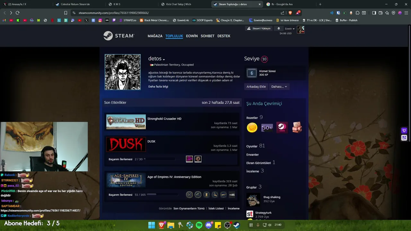Close the Steam Topluluğu detos tab
411x231 pixels.
pyautogui.click(x=259, y=4)
